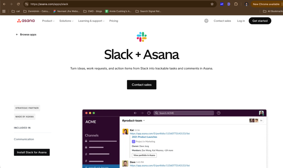Viewport: 283px width, 168px height.
Task: Open the bookmarks apps grid icon
Action: click(4, 11)
